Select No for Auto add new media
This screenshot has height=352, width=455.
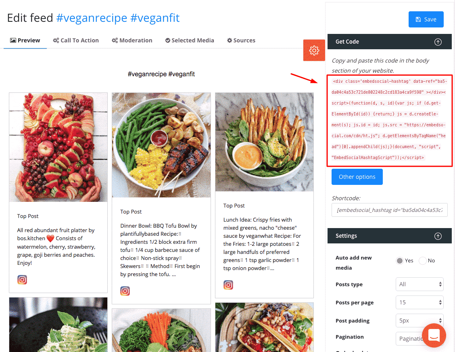click(422, 260)
